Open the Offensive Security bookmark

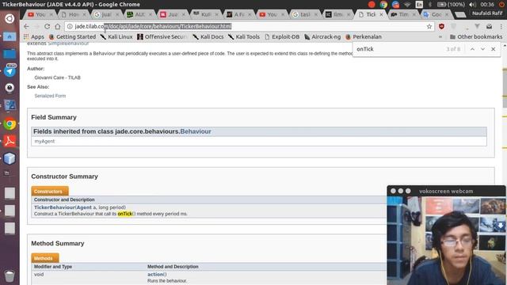click(162, 37)
